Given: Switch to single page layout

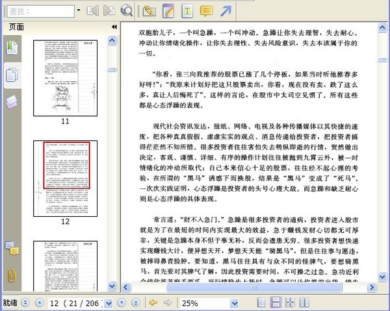Looking at the screenshot, I should click(261, 303).
